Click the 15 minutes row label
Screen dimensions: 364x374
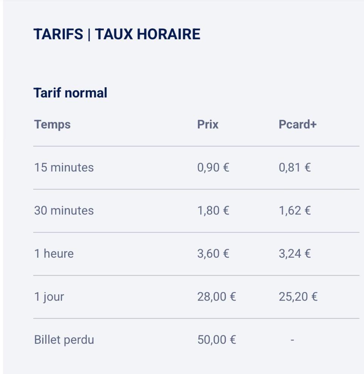64,167
